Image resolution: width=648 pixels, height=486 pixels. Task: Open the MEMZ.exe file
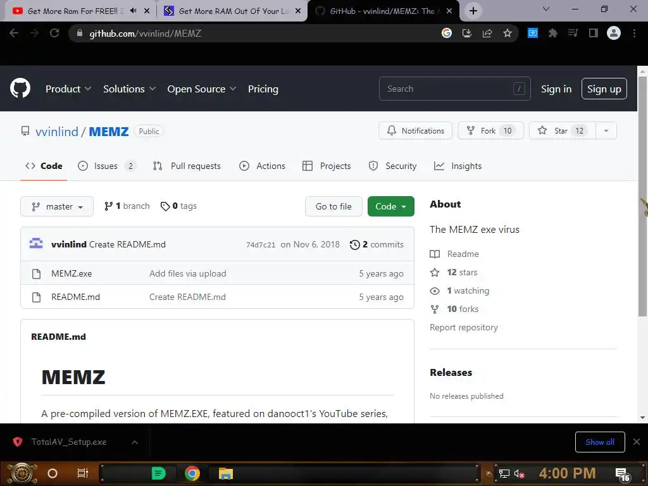tap(72, 273)
